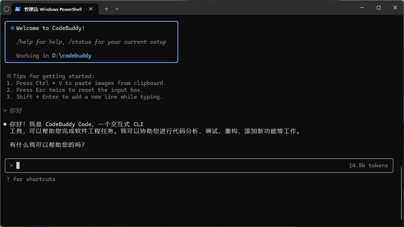Screen dimensions: 404x227
Task: Click 'Welcome to CodeBuddy!' heading
Action: (x=50, y=28)
